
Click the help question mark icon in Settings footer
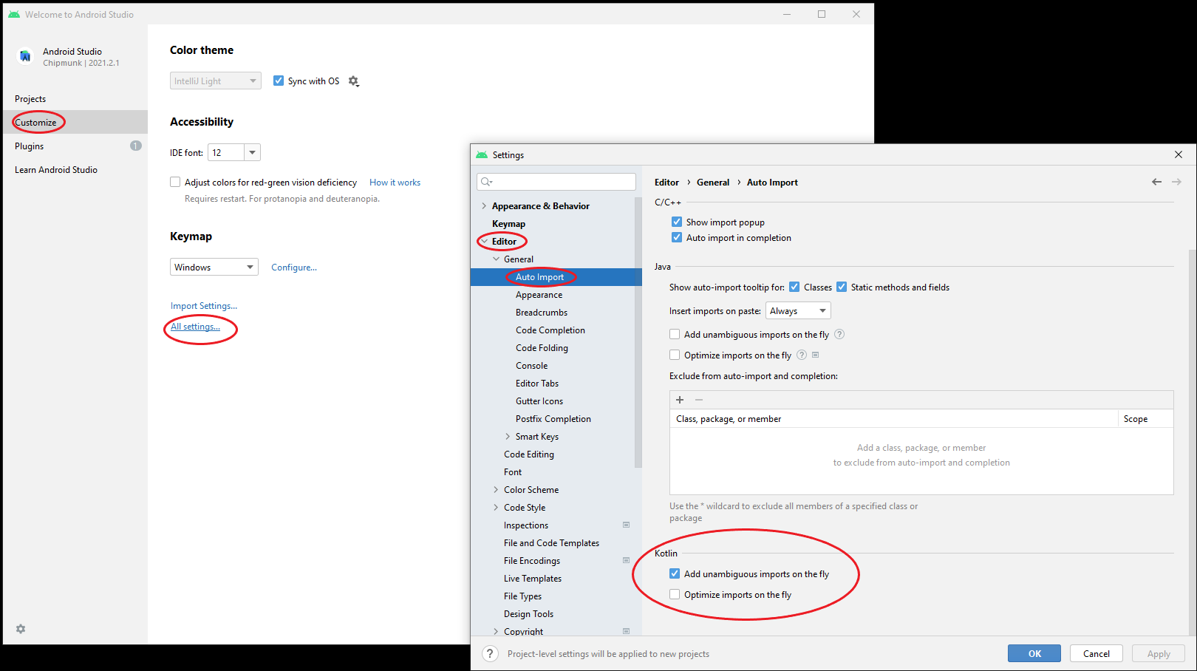[490, 654]
